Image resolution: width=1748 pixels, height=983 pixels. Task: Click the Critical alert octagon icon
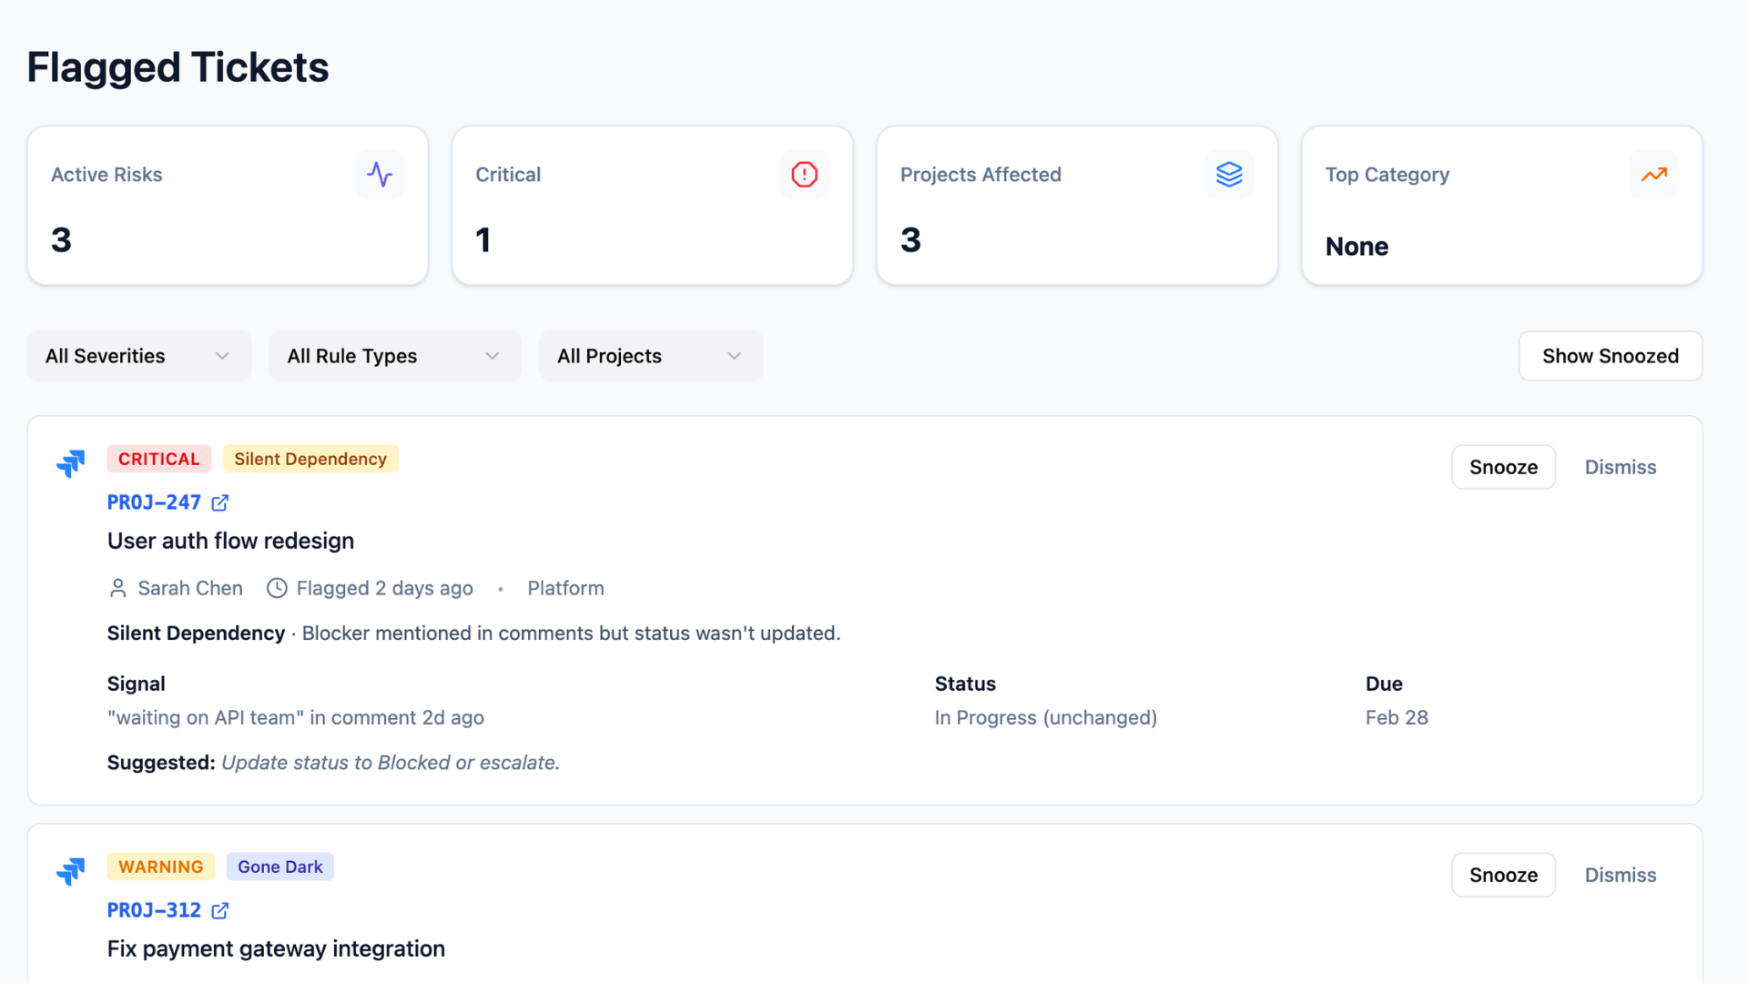click(x=804, y=174)
